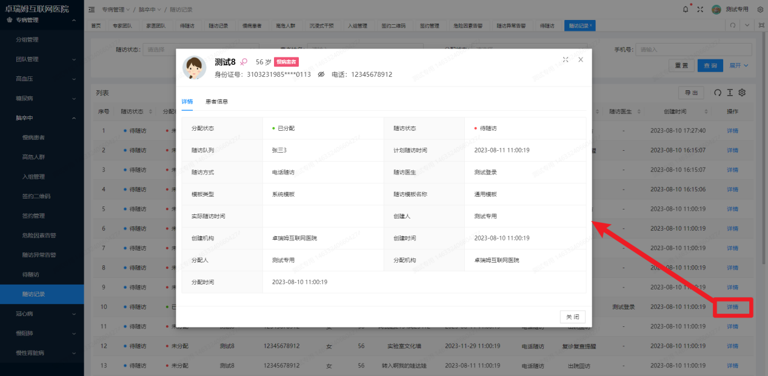Expand more filters with 展开

tap(738, 65)
